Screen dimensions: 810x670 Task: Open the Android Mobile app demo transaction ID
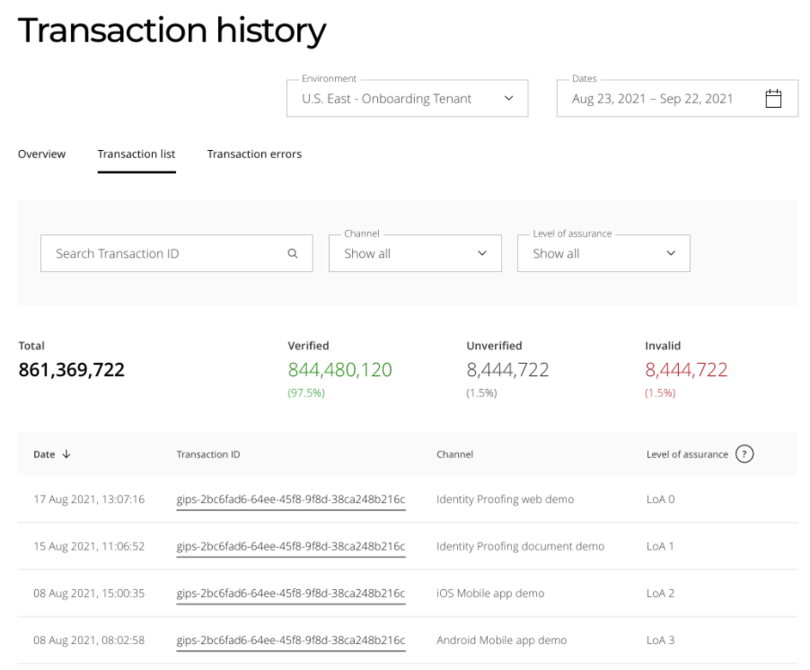pos(291,640)
